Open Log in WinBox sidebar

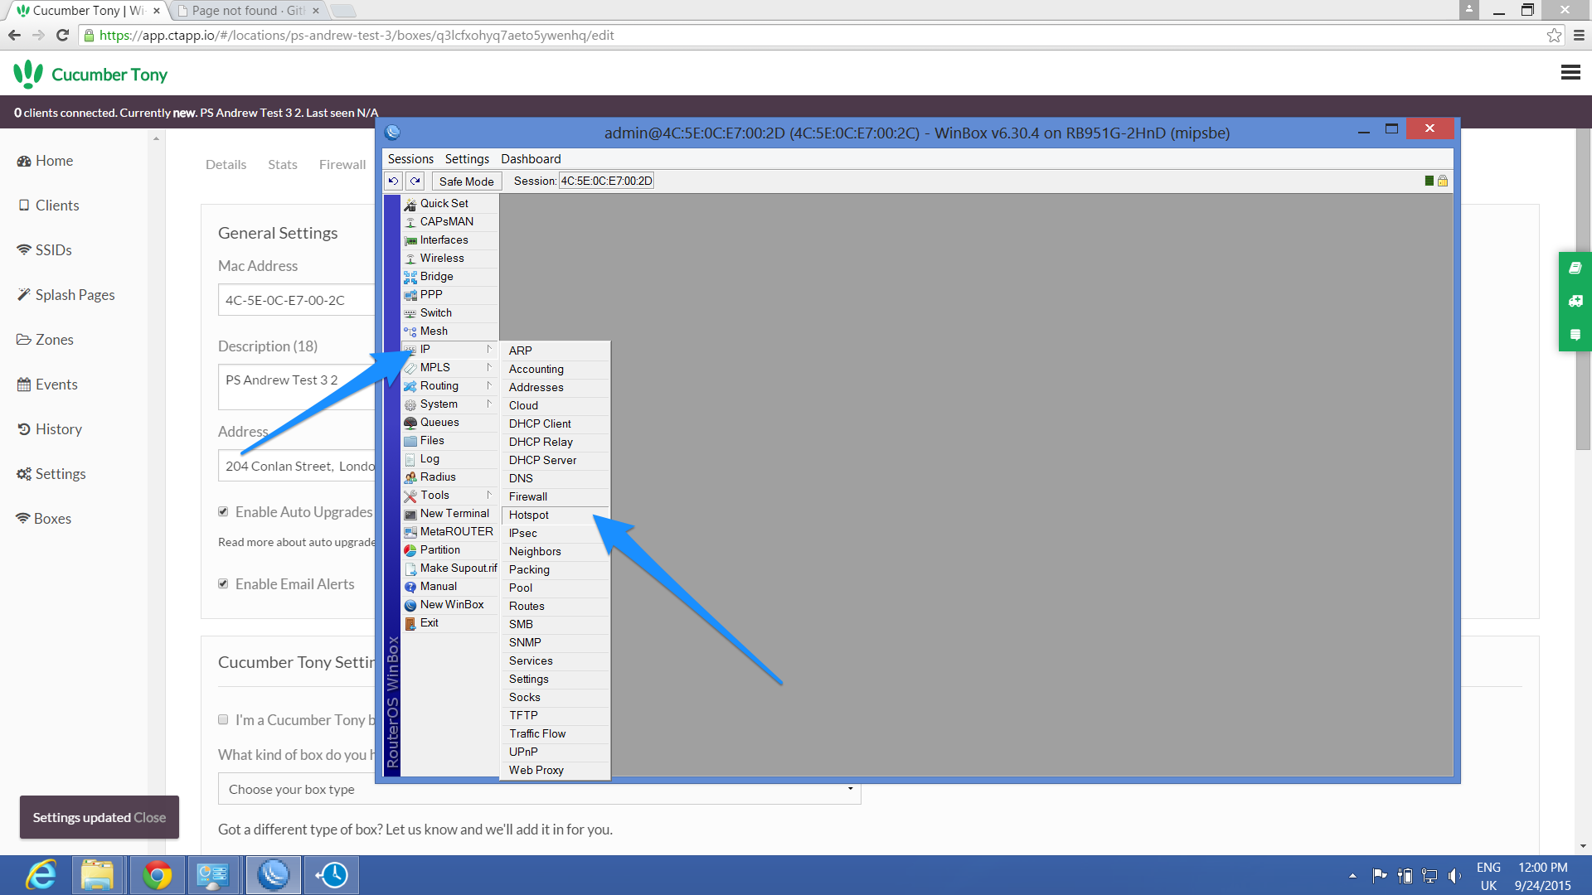[450, 458]
